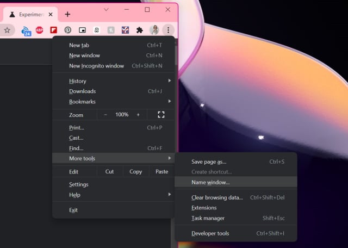Click the Pinterest extension icon
The width and height of the screenshot is (348, 248).
[x=68, y=30]
